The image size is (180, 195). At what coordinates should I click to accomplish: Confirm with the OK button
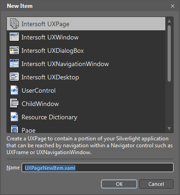[x=119, y=184]
